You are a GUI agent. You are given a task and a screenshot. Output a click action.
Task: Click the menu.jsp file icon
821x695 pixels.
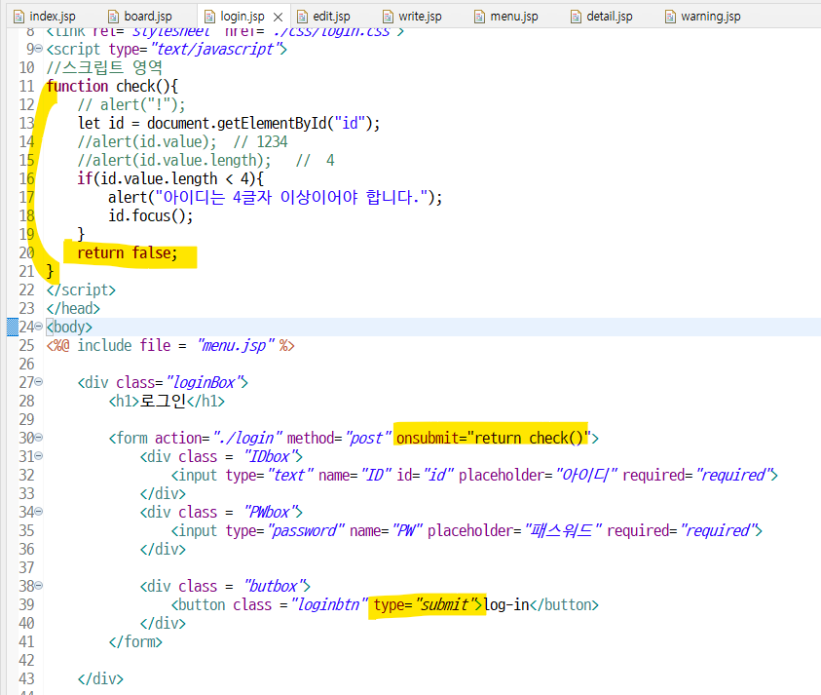pyautogui.click(x=479, y=17)
